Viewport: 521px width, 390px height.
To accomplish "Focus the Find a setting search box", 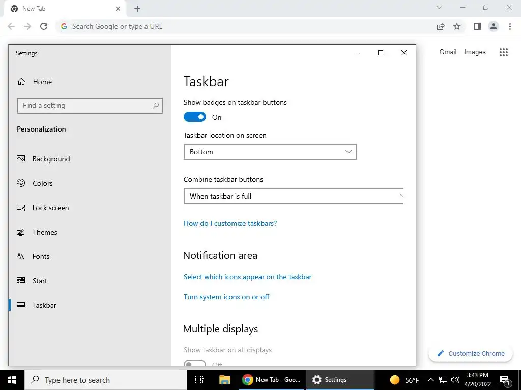I will (x=90, y=106).
